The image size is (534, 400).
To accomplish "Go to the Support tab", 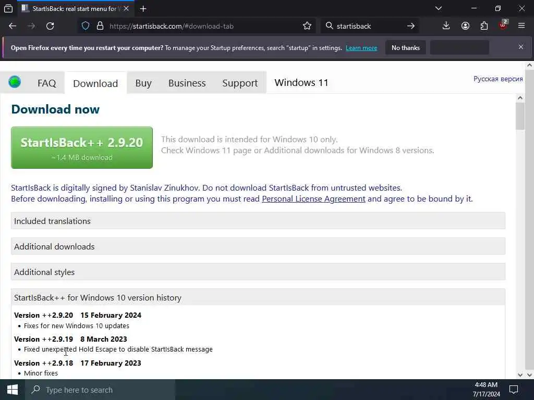I will [x=240, y=83].
